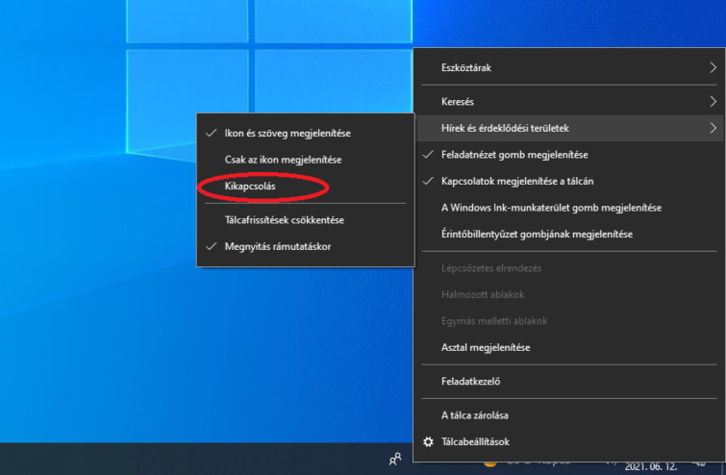Click the gear icon beside Tálcabeállítások
The width and height of the screenshot is (726, 475).
pyautogui.click(x=429, y=441)
